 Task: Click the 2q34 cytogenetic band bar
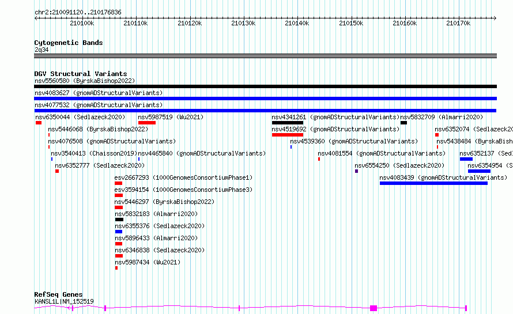pos(265,56)
